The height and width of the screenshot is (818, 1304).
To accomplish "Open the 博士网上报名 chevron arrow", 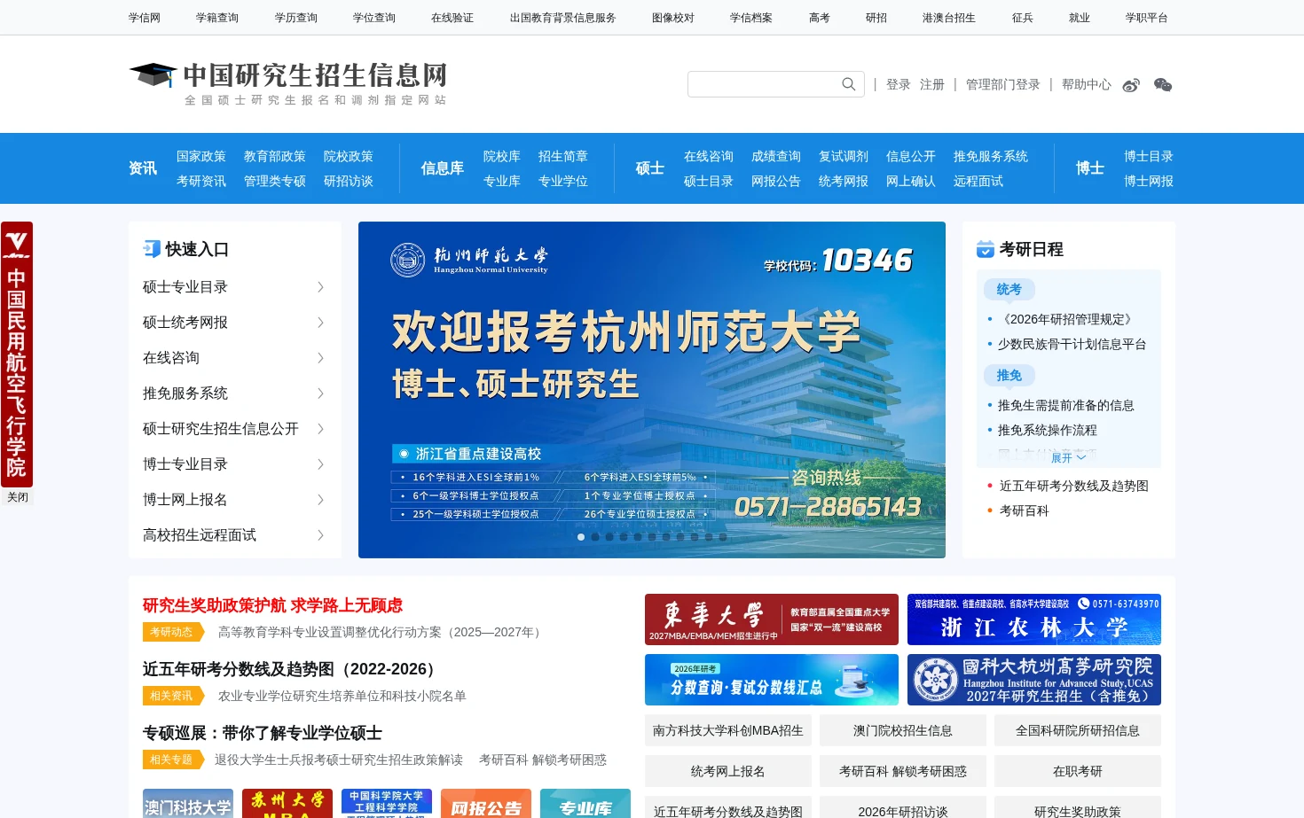I will point(320,500).
